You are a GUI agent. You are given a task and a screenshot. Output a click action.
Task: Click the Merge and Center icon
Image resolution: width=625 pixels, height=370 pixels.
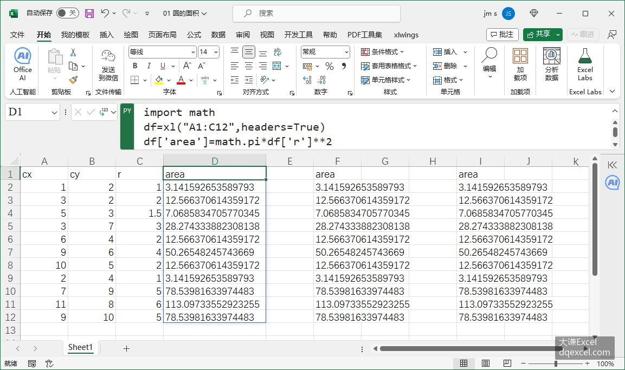coord(276,66)
